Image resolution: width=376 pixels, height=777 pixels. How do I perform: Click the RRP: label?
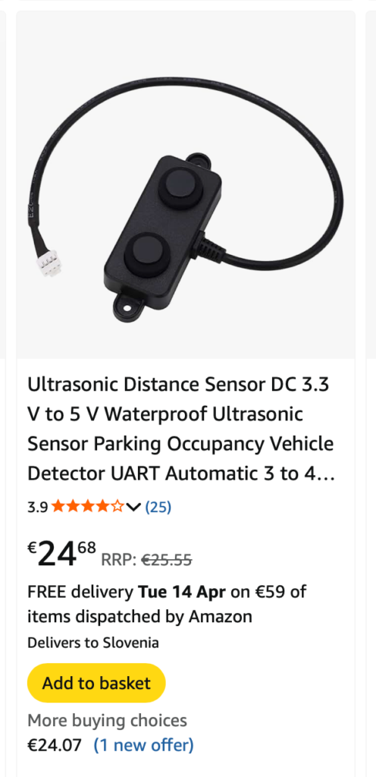click(119, 560)
